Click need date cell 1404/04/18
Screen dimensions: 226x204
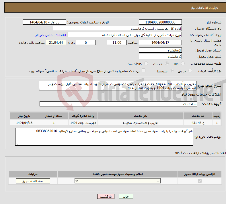[24, 123]
